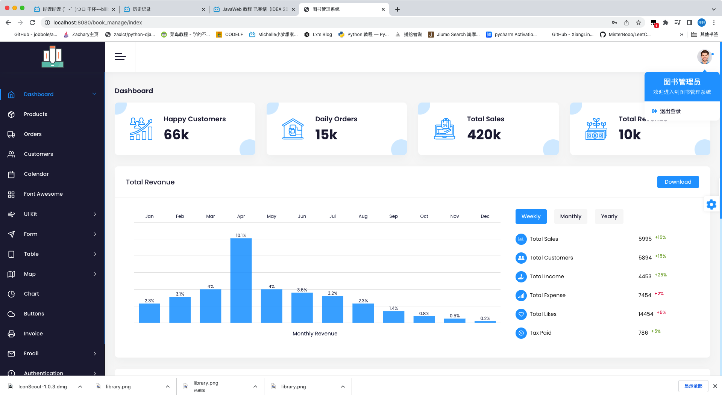
Task: Click the Calendar icon in sidebar
Action: click(x=11, y=174)
